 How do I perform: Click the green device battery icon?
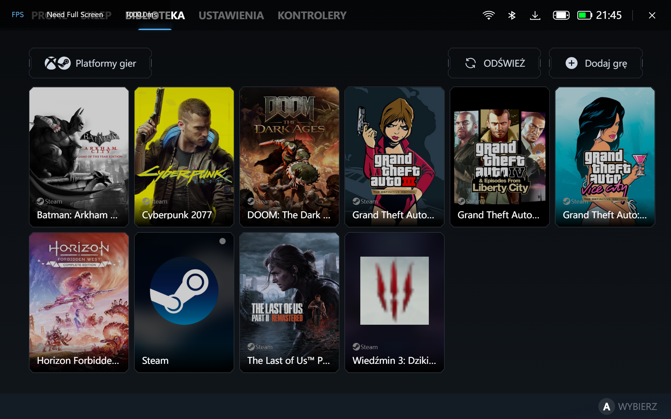(584, 15)
